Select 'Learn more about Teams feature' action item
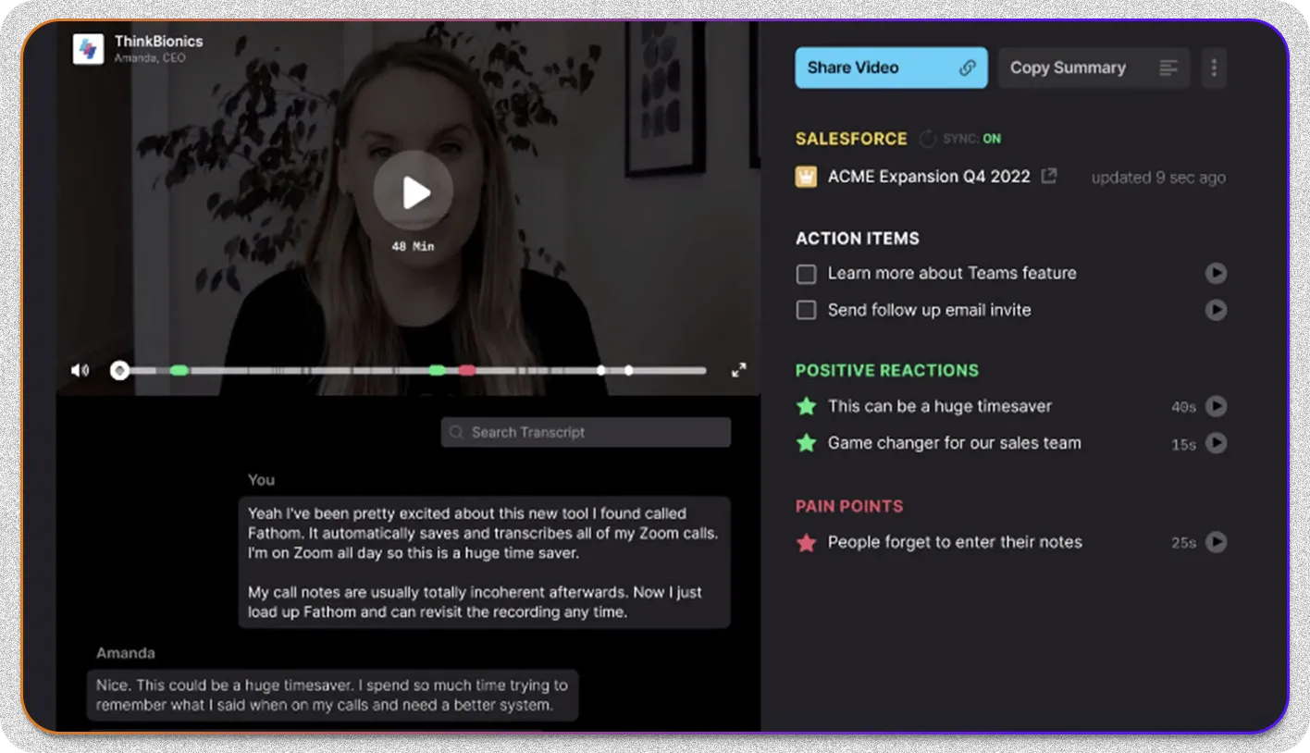This screenshot has width=1310, height=753. click(952, 273)
